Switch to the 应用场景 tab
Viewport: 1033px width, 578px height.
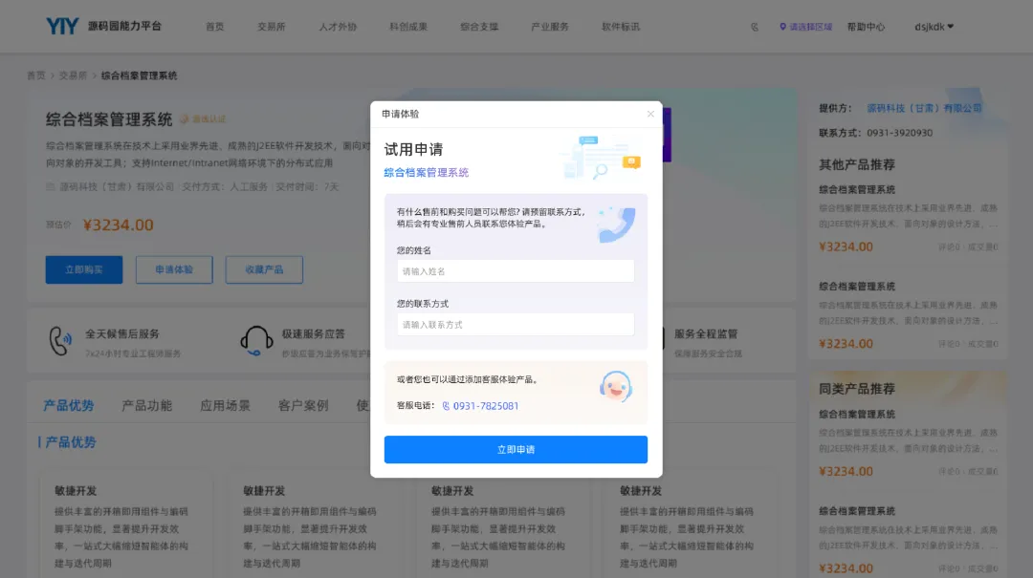(226, 405)
